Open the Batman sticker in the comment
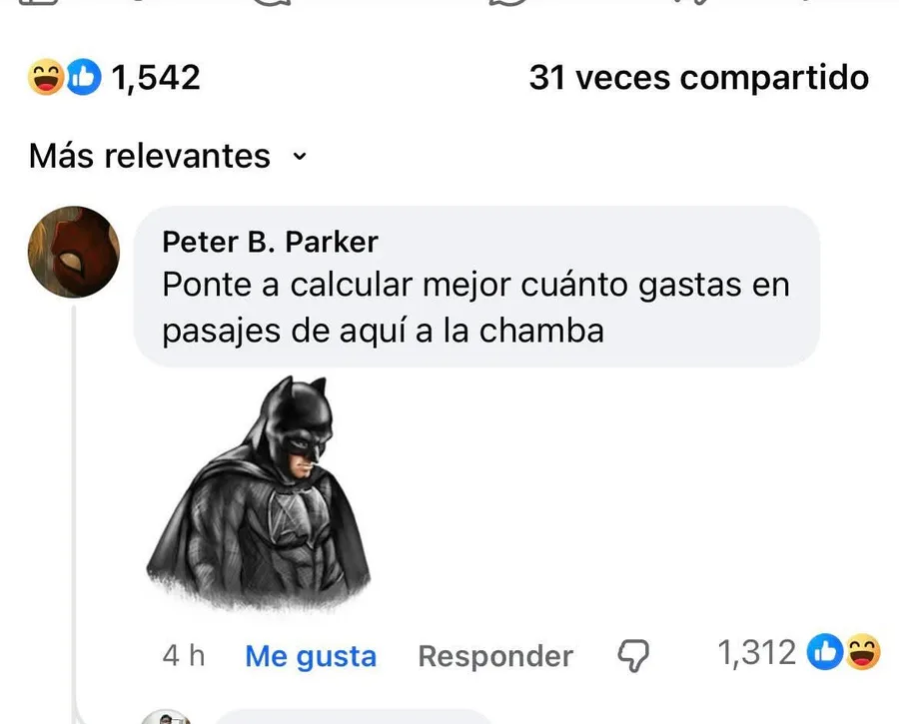The width and height of the screenshot is (899, 724). click(x=259, y=492)
